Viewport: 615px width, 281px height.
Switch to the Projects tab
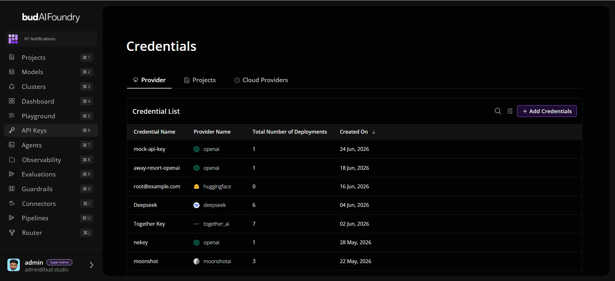200,80
